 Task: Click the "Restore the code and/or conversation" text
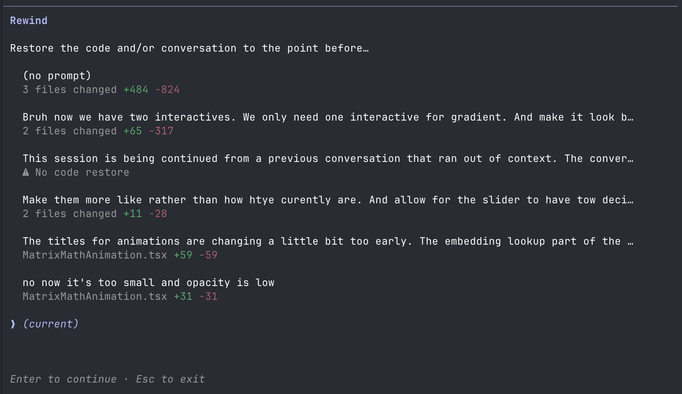(x=189, y=48)
